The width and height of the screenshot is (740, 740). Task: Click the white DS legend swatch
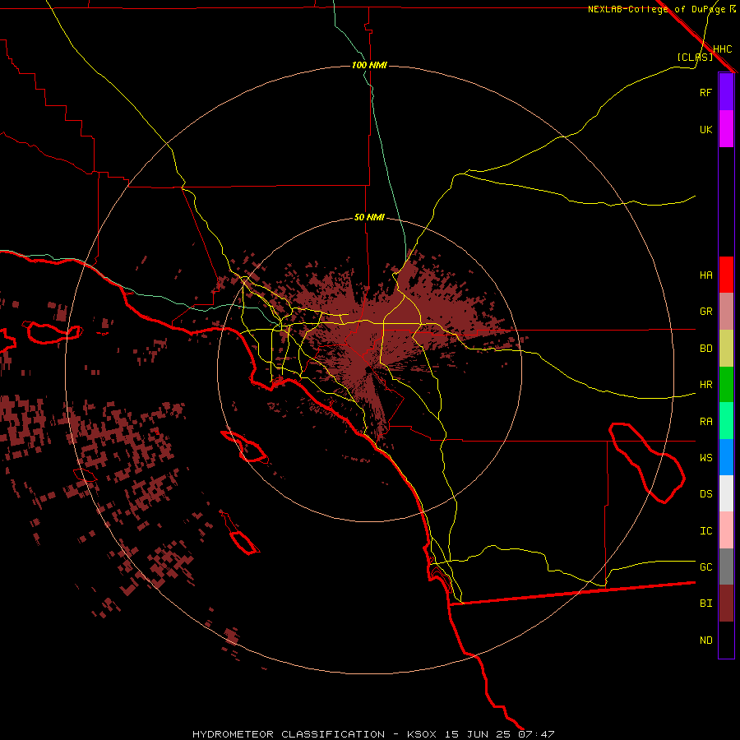(x=726, y=493)
